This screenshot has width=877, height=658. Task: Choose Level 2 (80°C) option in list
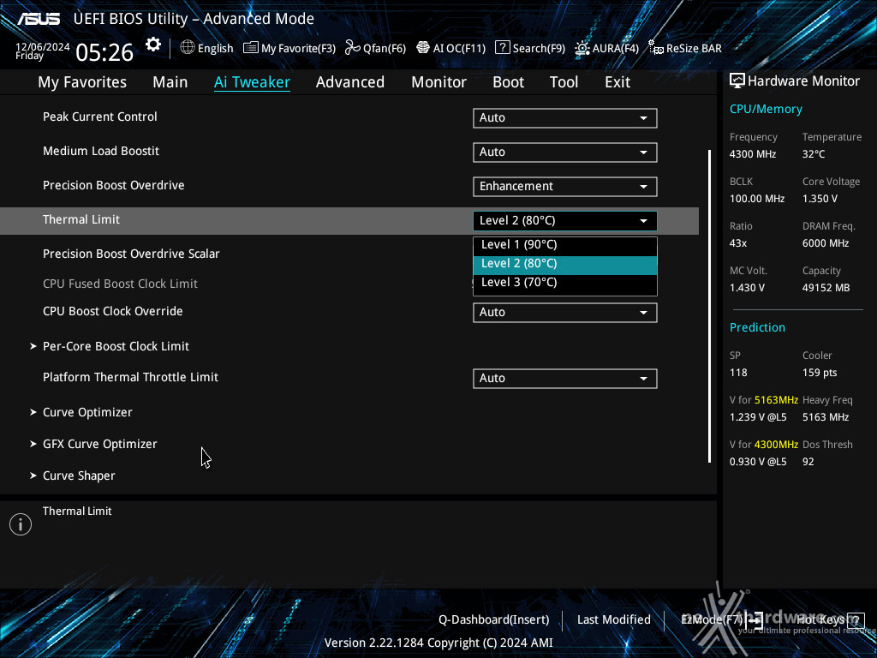pos(565,264)
